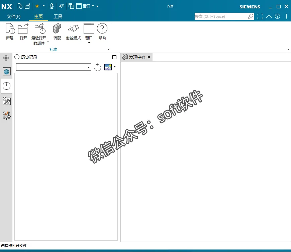Screen dimensions: 291x252
Task: Click the yellow star favorites icon
Action: (x=37, y=6)
